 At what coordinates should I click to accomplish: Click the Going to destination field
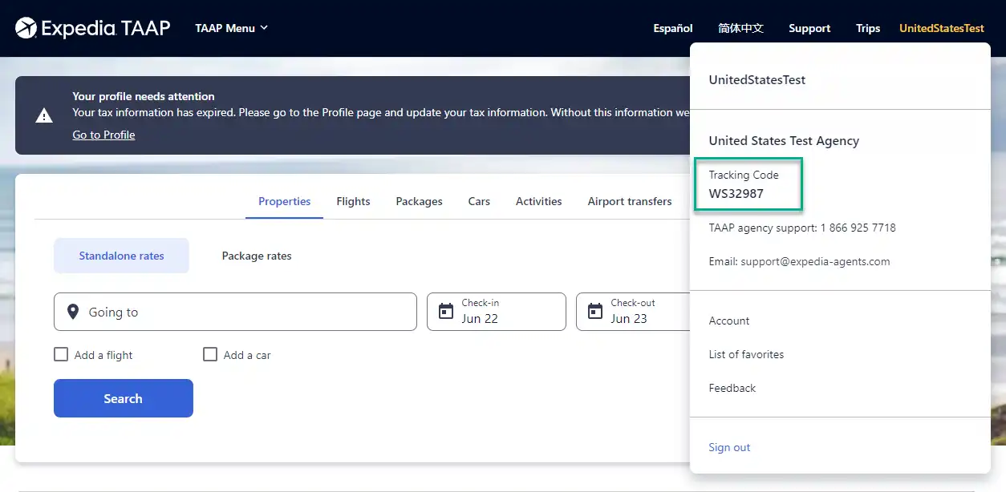235,312
